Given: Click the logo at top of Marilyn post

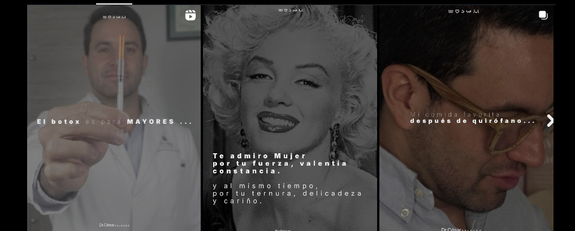Looking at the screenshot, I should pos(290,10).
